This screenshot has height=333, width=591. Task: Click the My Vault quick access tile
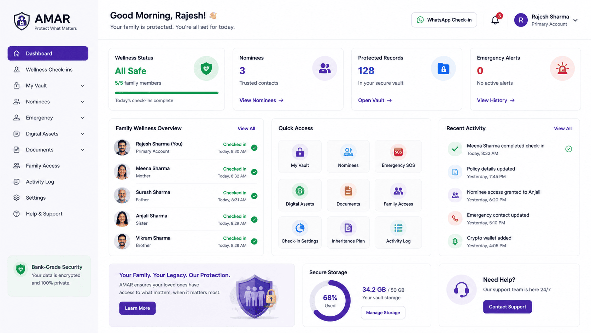300,156
